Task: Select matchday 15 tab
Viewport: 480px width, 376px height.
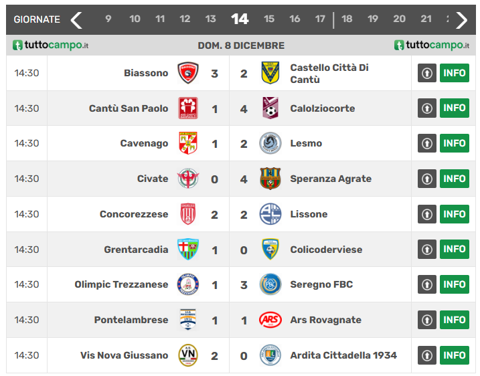Action: point(269,19)
